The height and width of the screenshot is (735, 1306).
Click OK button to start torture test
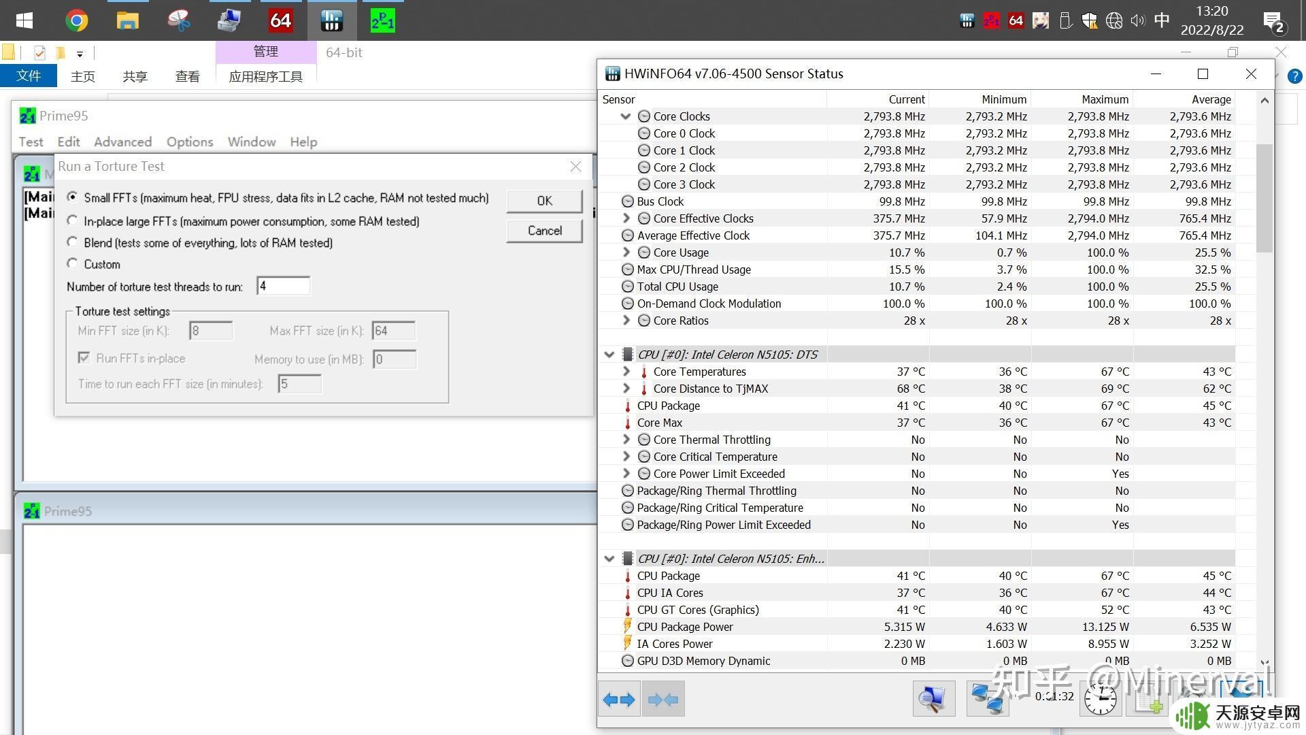544,199
